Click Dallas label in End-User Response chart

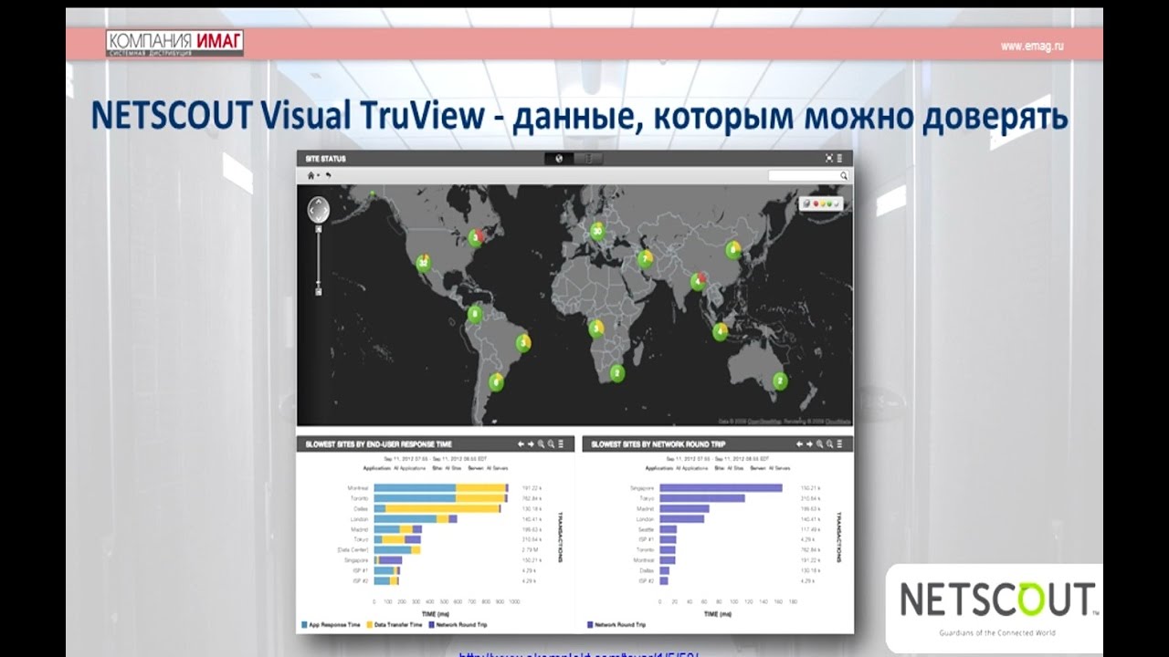point(362,508)
